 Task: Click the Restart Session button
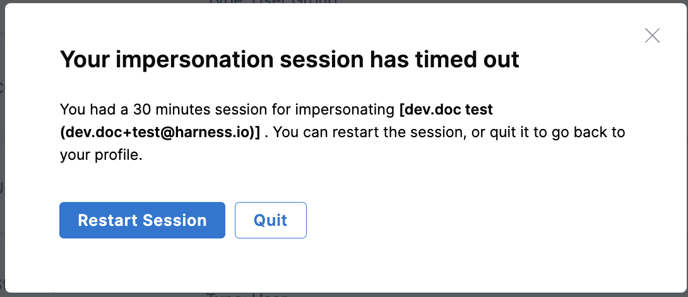142,220
